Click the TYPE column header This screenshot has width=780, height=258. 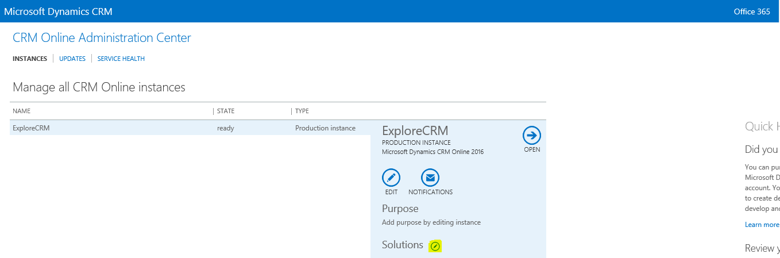[x=302, y=111]
